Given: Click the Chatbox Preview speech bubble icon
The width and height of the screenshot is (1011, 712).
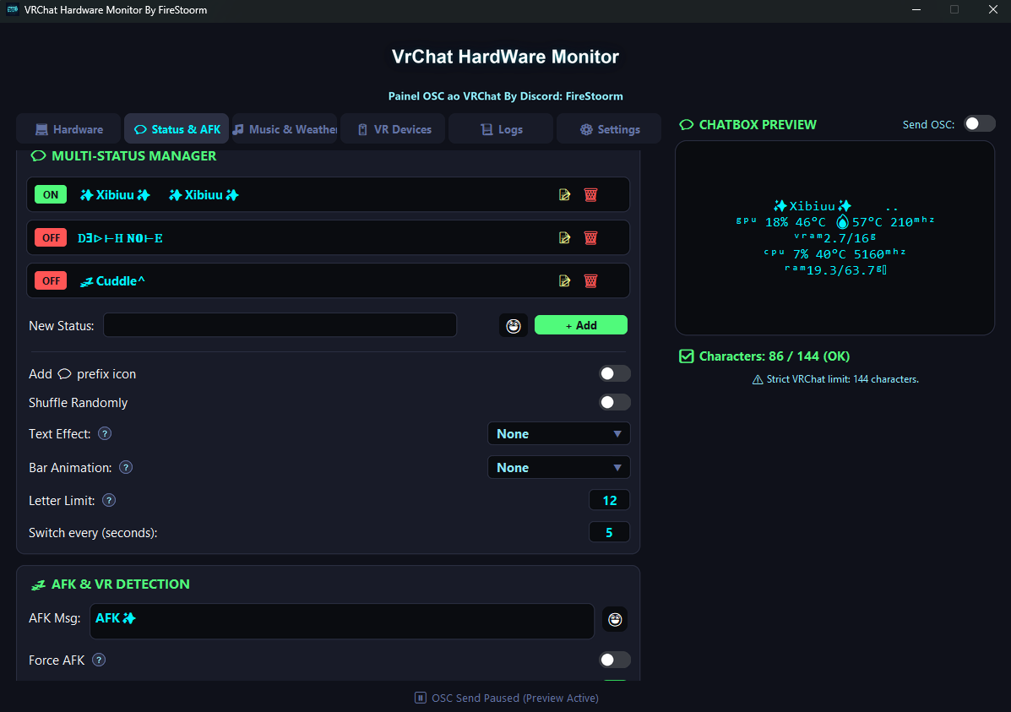Looking at the screenshot, I should (686, 124).
